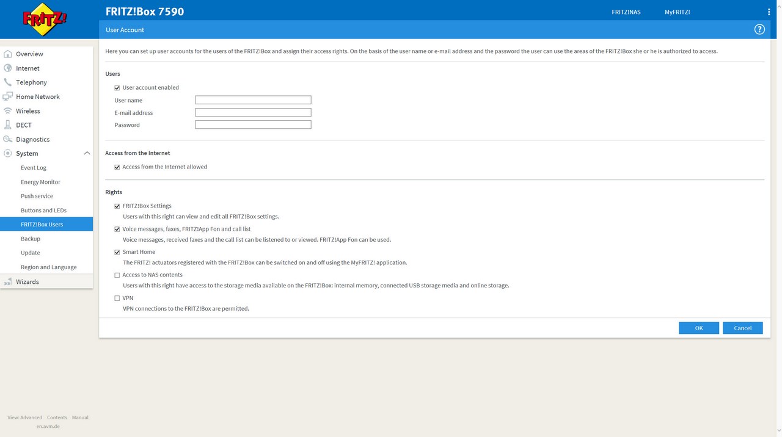
Task: Uncheck the FRITZ!Box Settings right
Action: coord(117,206)
